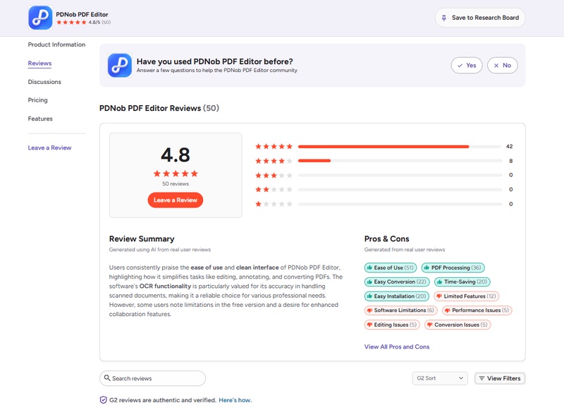Filter by the one-star rating row
This screenshot has height=410, width=564.
(x=384, y=204)
